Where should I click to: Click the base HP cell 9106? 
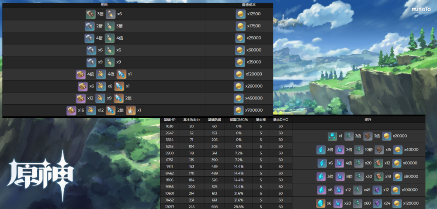[170, 180]
